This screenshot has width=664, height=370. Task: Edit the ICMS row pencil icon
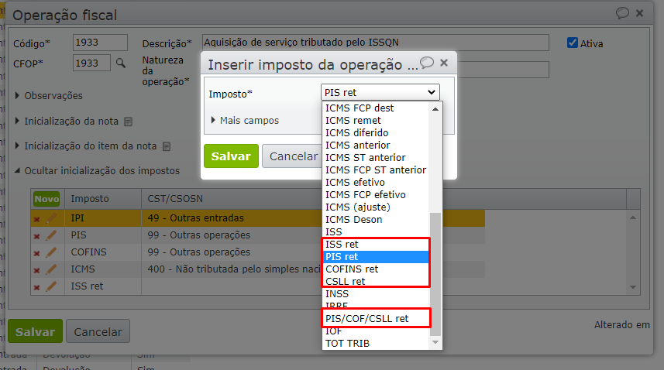click(x=51, y=269)
